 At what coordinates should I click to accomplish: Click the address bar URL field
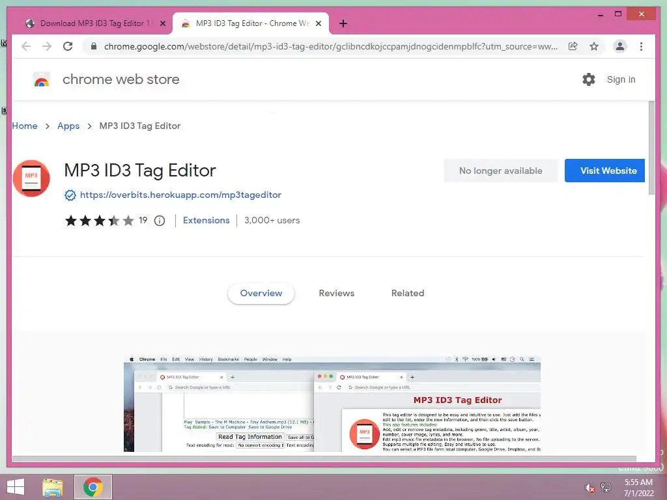[330, 46]
